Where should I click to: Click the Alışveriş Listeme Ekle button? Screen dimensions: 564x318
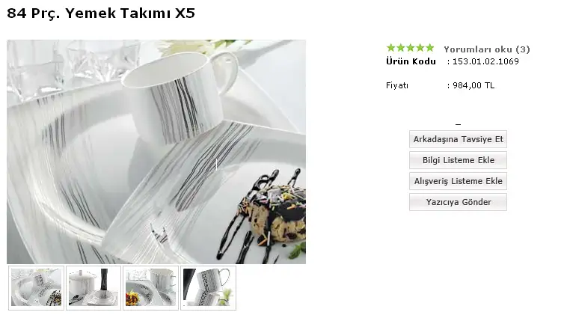458,181
